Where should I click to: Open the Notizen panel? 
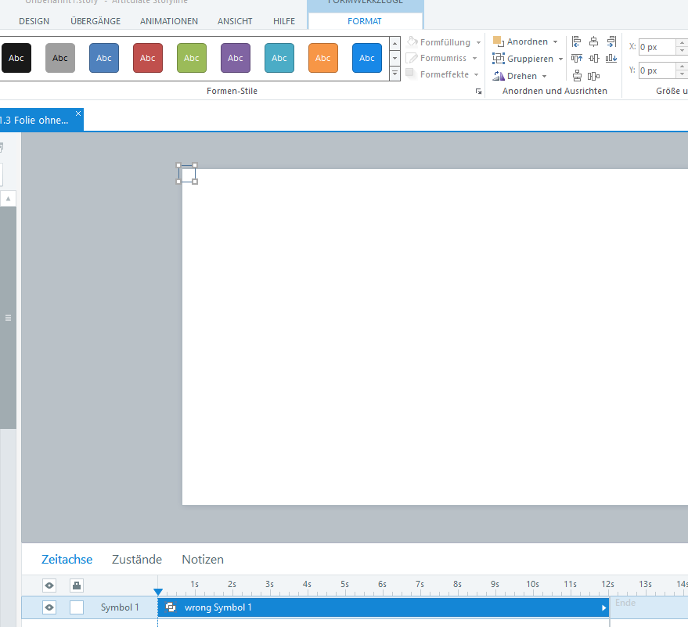pyautogui.click(x=202, y=559)
